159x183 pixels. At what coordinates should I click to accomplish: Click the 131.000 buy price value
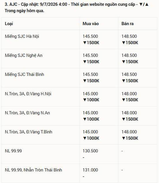pos(90,170)
